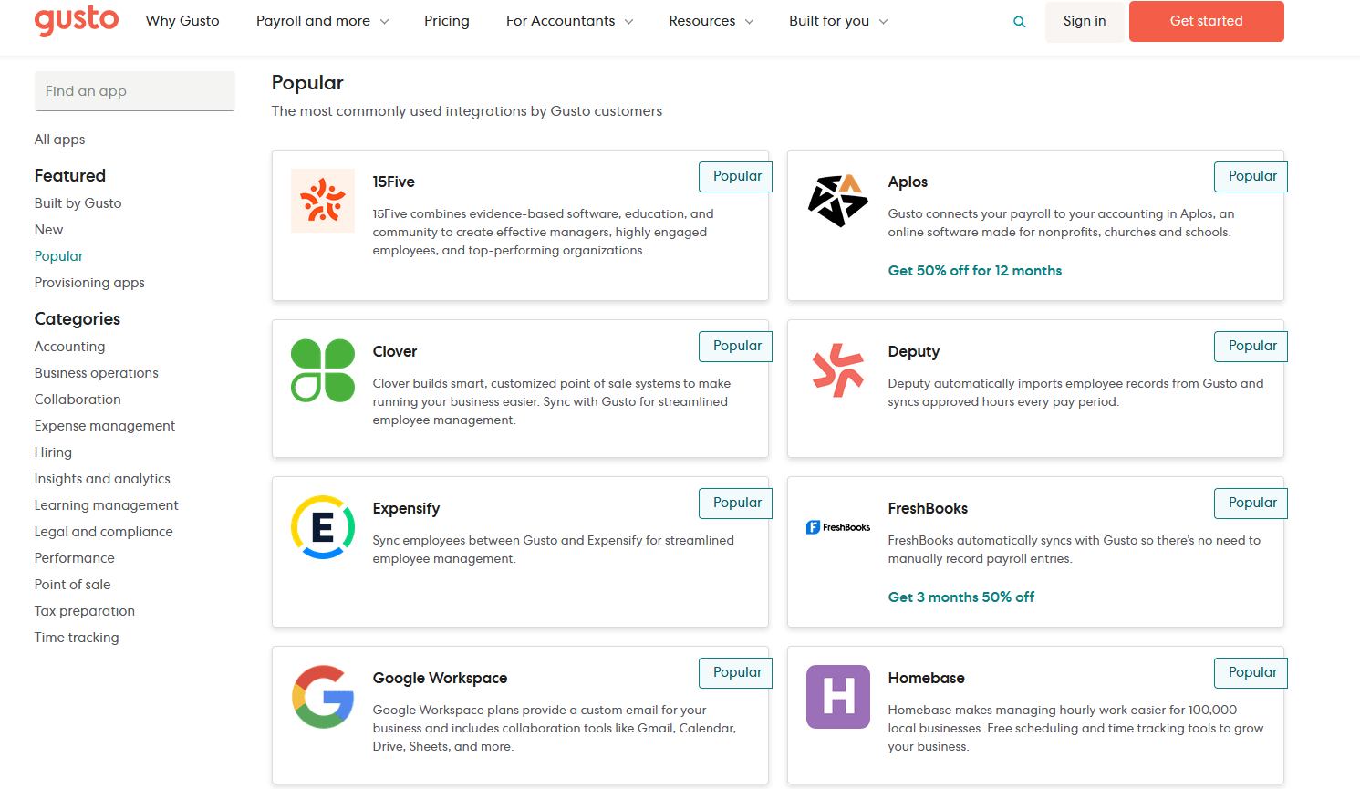Click the Sign in button
The width and height of the screenshot is (1360, 789).
[x=1085, y=21]
